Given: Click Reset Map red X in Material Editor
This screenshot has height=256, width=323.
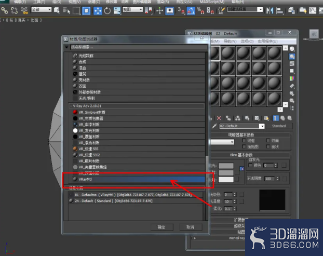Looking at the screenshot, I should (219, 118).
